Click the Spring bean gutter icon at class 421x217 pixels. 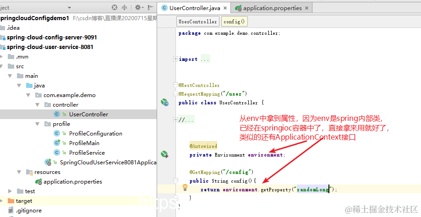164,102
